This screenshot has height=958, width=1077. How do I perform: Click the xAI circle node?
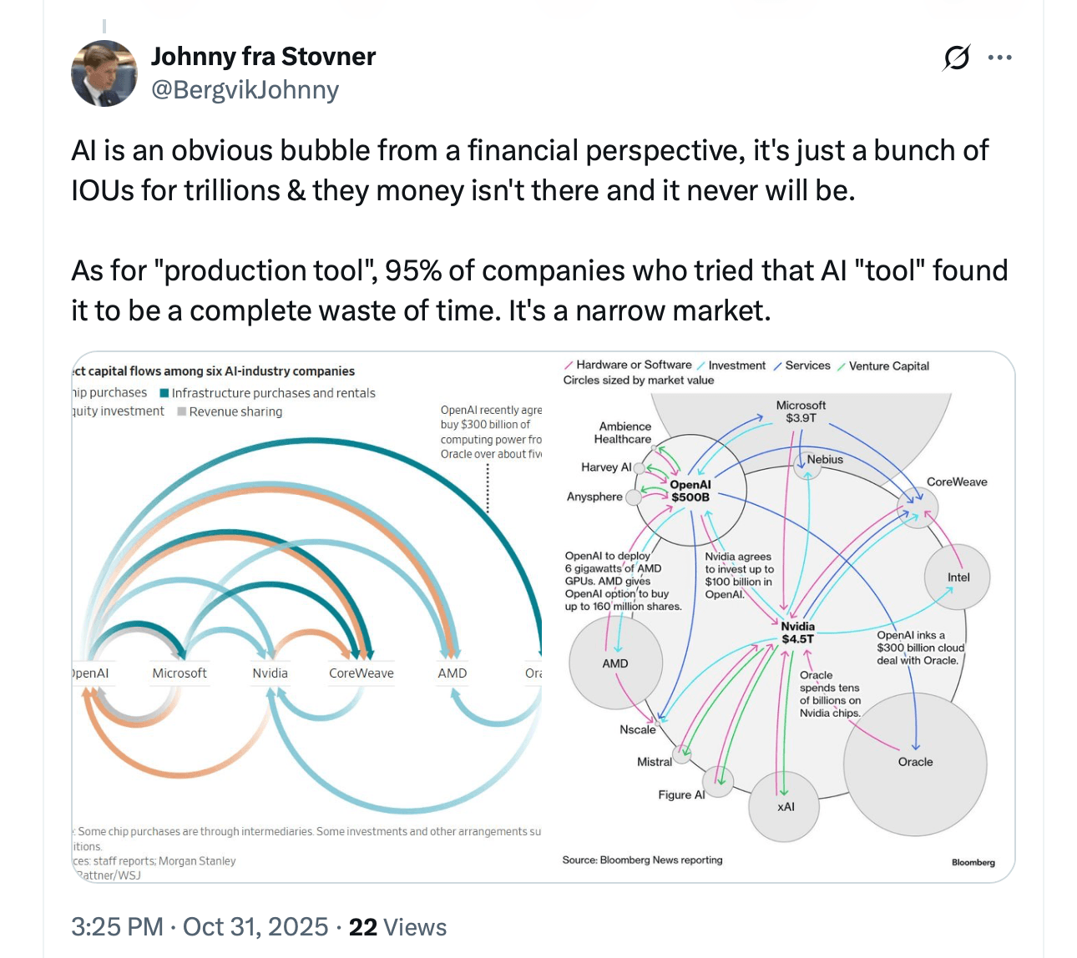785,806
